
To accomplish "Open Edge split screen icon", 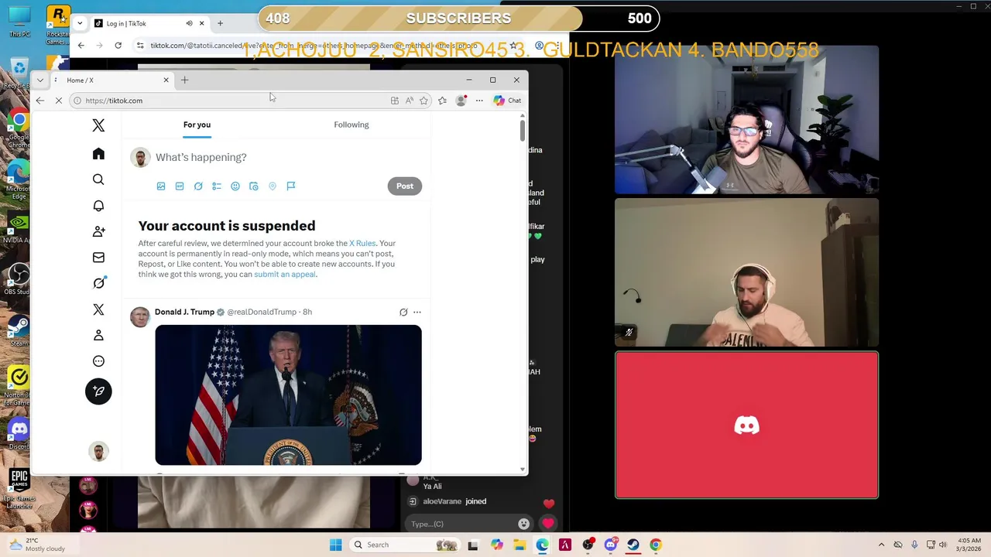I will point(395,101).
